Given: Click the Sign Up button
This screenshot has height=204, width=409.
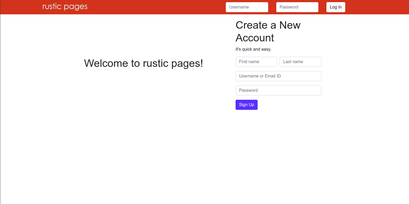Looking at the screenshot, I should coord(246,105).
